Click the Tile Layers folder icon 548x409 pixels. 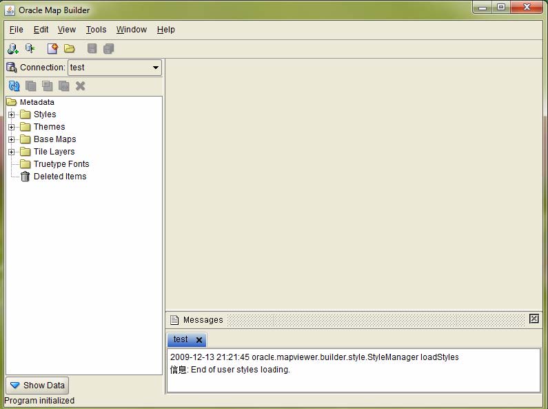click(26, 151)
